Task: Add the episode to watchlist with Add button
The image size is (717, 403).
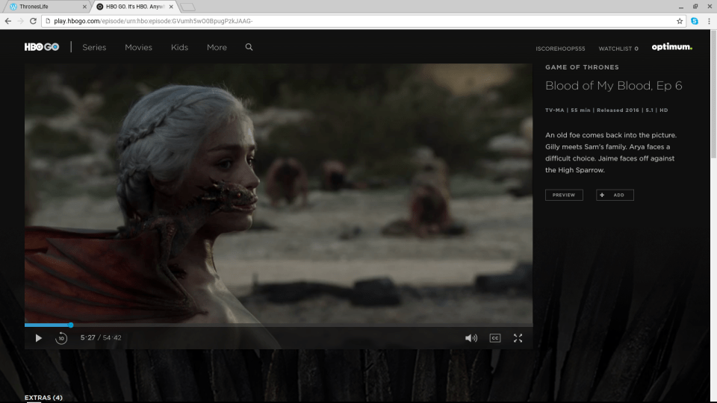Action: point(615,195)
